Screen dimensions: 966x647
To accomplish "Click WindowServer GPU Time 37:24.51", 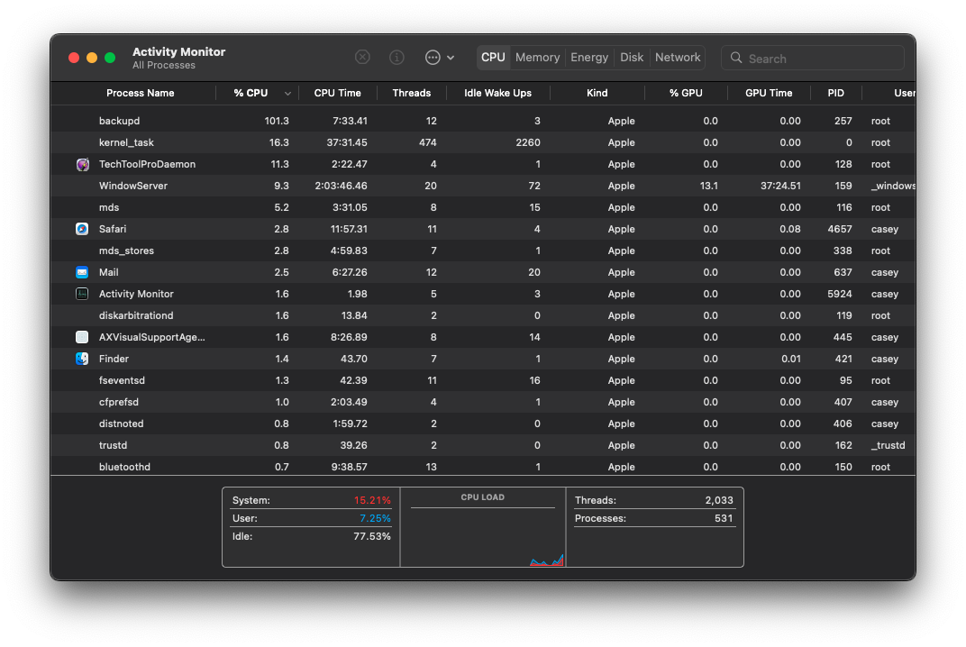I will (780, 186).
